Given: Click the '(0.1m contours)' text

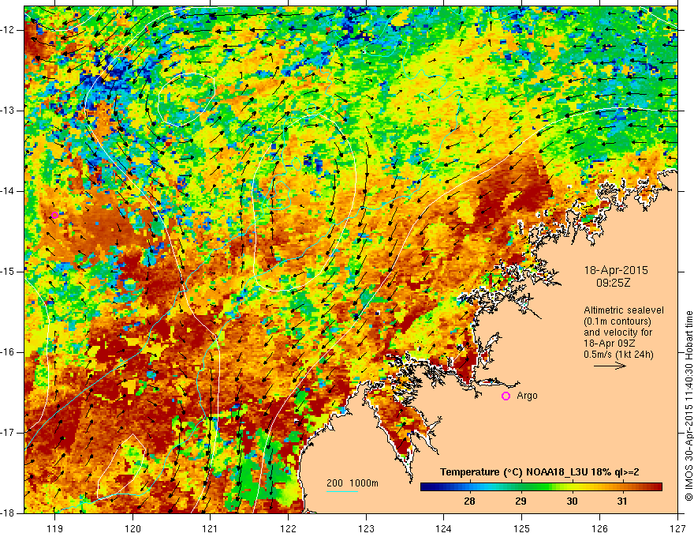Looking at the screenshot, I should click(x=617, y=321).
